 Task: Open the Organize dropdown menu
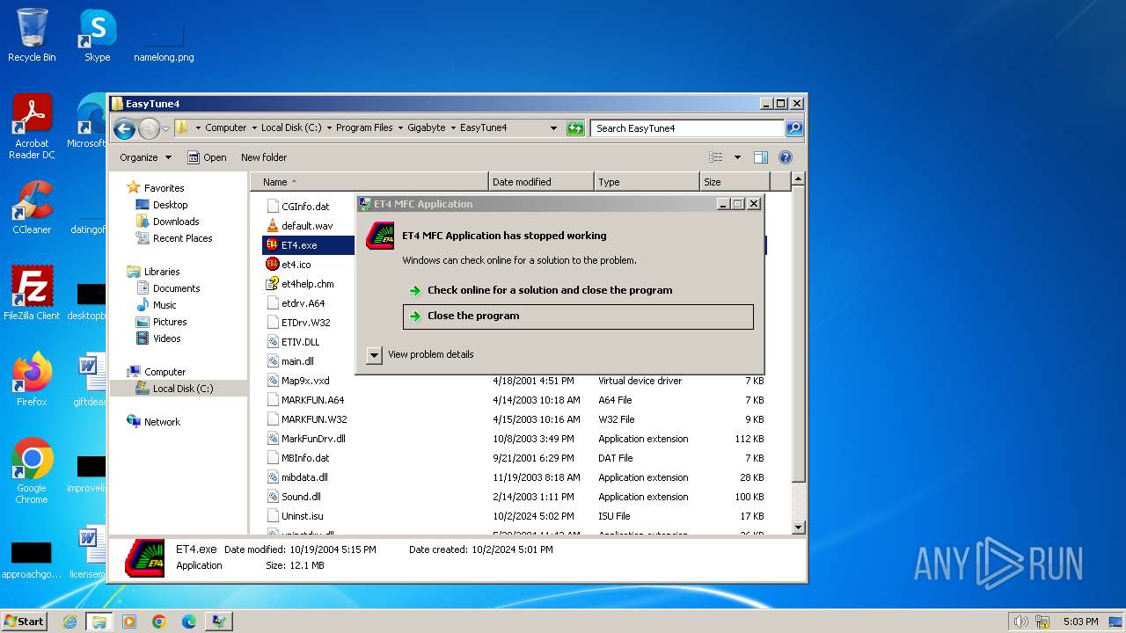[x=145, y=157]
